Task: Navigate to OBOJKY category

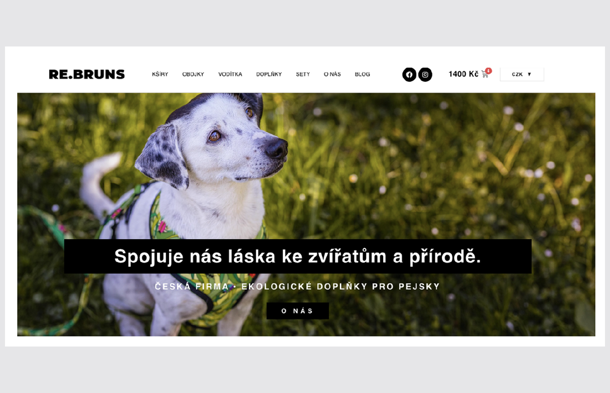Action: pyautogui.click(x=194, y=74)
